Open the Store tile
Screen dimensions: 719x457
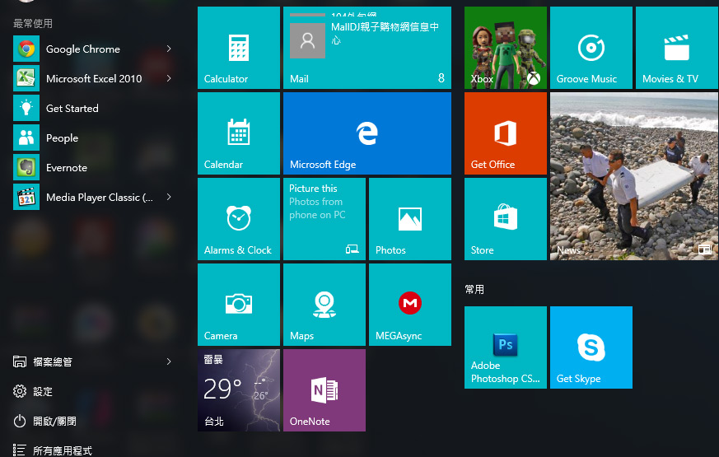506,219
